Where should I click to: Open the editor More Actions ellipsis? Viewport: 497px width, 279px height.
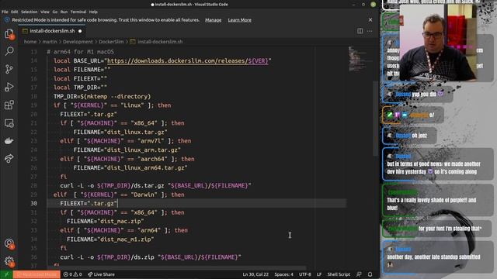pos(370,31)
